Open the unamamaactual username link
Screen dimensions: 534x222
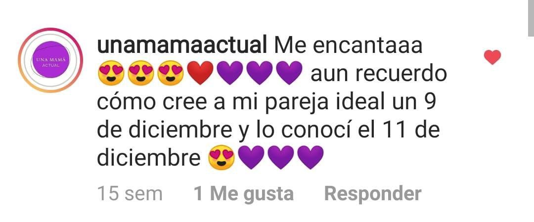(x=182, y=46)
